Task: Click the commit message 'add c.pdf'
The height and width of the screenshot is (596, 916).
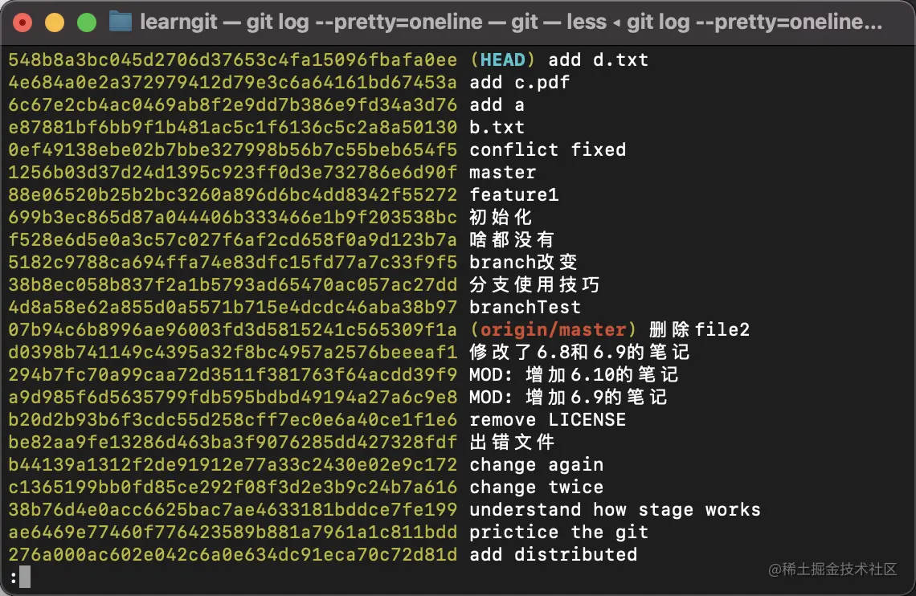Action: tap(521, 82)
